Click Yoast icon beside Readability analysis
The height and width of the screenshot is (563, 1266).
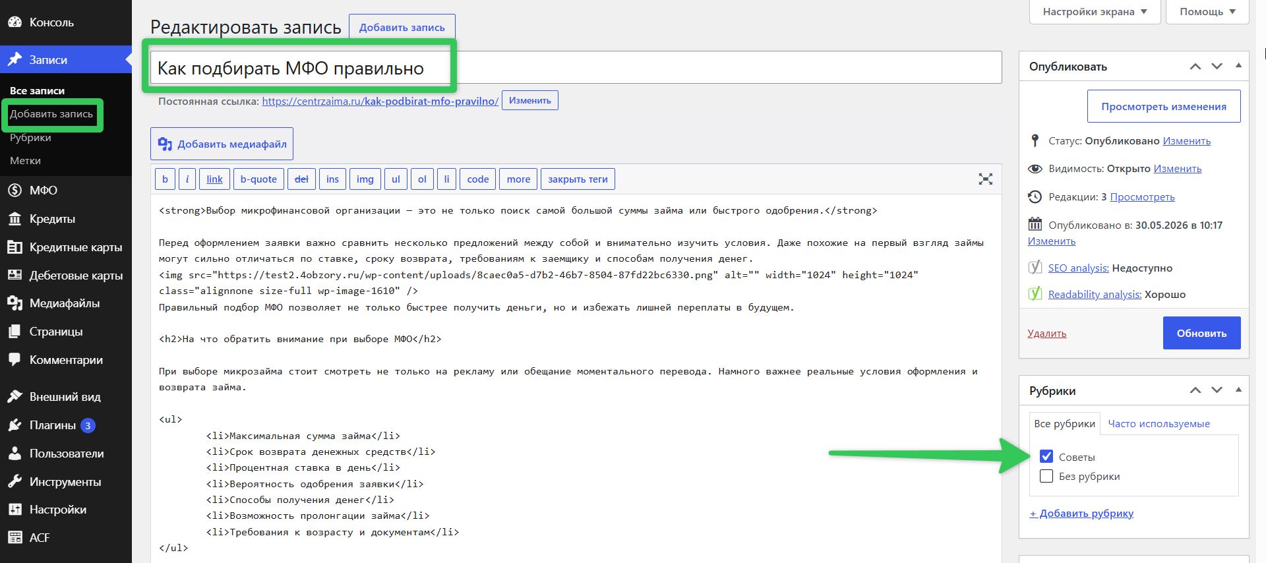(x=1035, y=293)
